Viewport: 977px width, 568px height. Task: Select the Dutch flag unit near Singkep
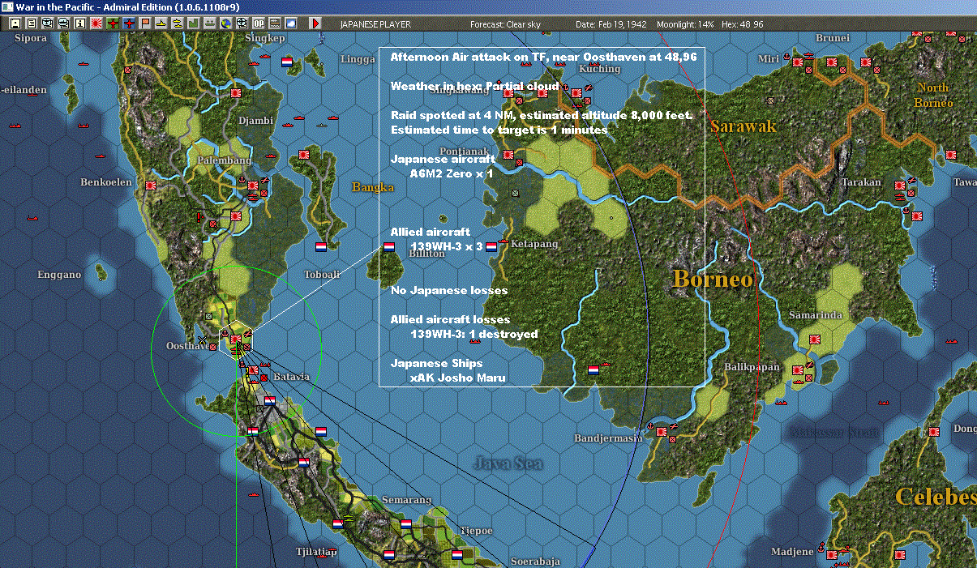(x=286, y=62)
